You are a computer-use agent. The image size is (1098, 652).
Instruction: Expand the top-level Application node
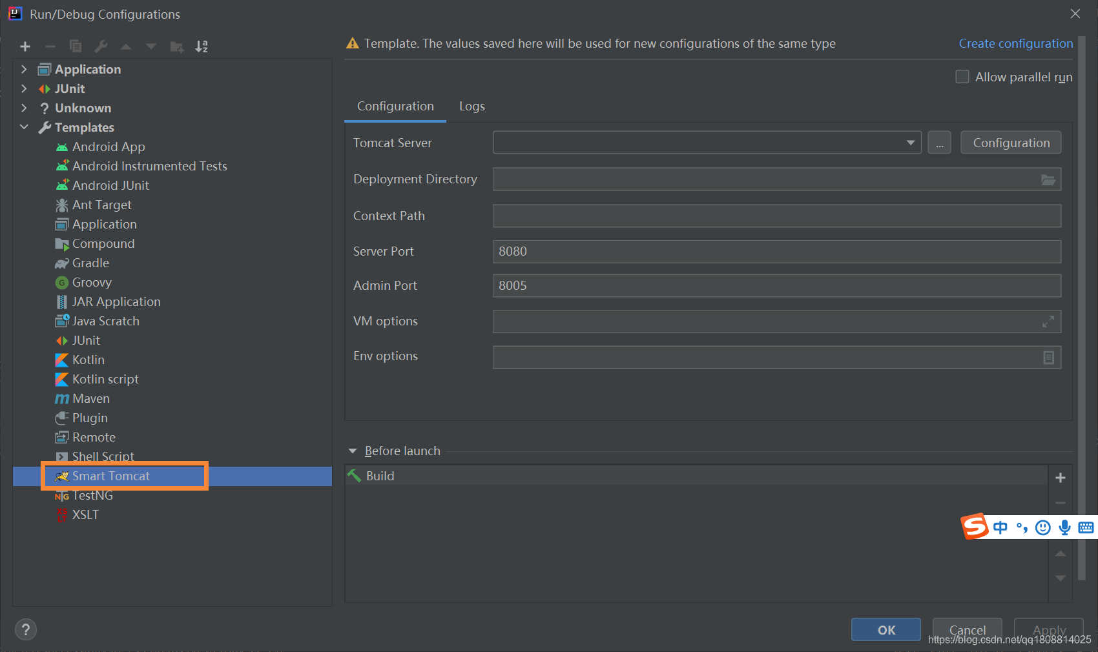[24, 69]
